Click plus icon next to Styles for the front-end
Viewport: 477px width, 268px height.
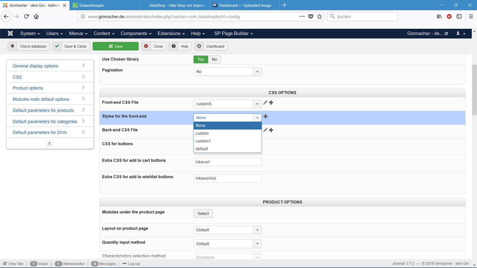[266, 117]
